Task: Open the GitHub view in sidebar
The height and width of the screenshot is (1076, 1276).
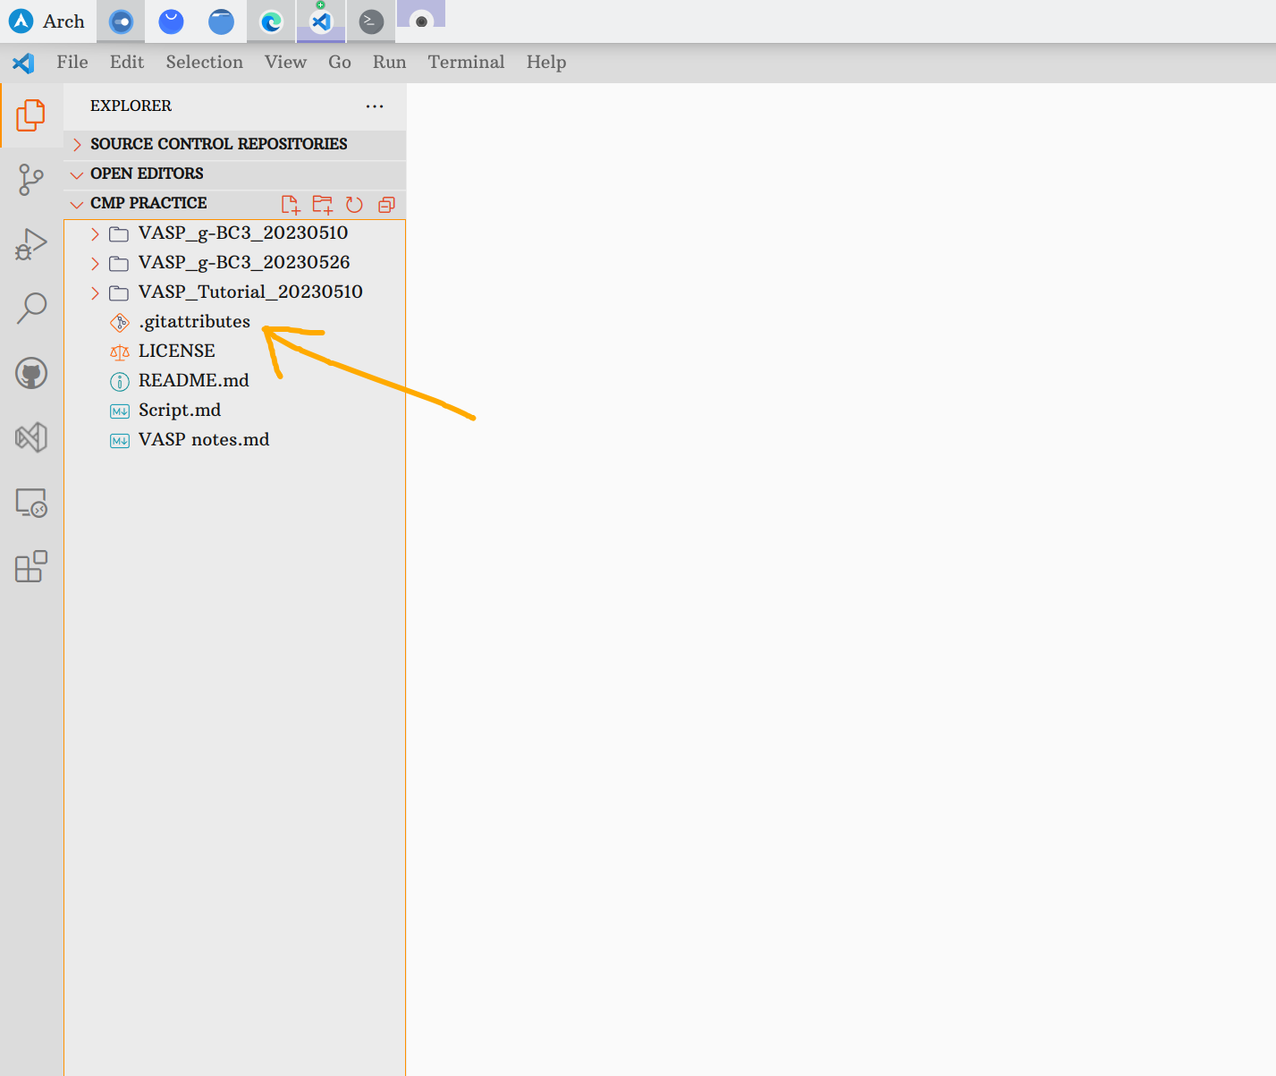Action: 31,373
